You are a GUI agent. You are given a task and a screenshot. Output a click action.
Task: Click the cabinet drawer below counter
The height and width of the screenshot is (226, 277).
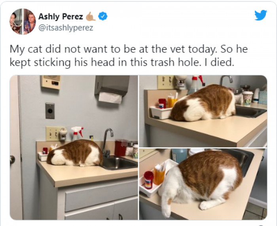pyautogui.click(x=101, y=198)
